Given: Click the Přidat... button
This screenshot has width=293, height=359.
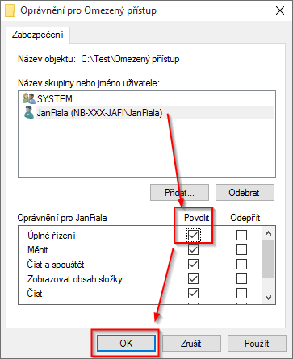Looking at the screenshot, I should [179, 192].
